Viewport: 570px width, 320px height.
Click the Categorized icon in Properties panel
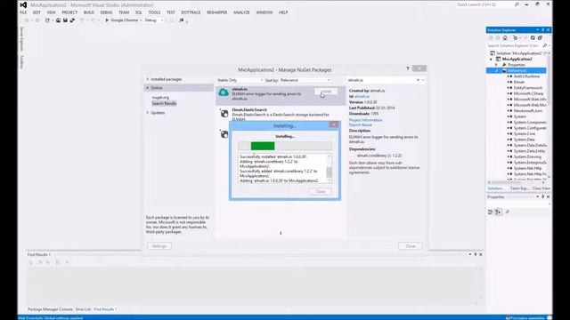click(490, 212)
